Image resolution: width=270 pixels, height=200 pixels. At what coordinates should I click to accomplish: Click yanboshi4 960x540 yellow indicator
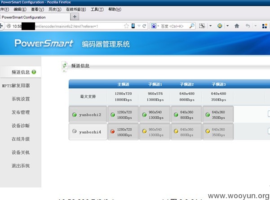(145, 131)
